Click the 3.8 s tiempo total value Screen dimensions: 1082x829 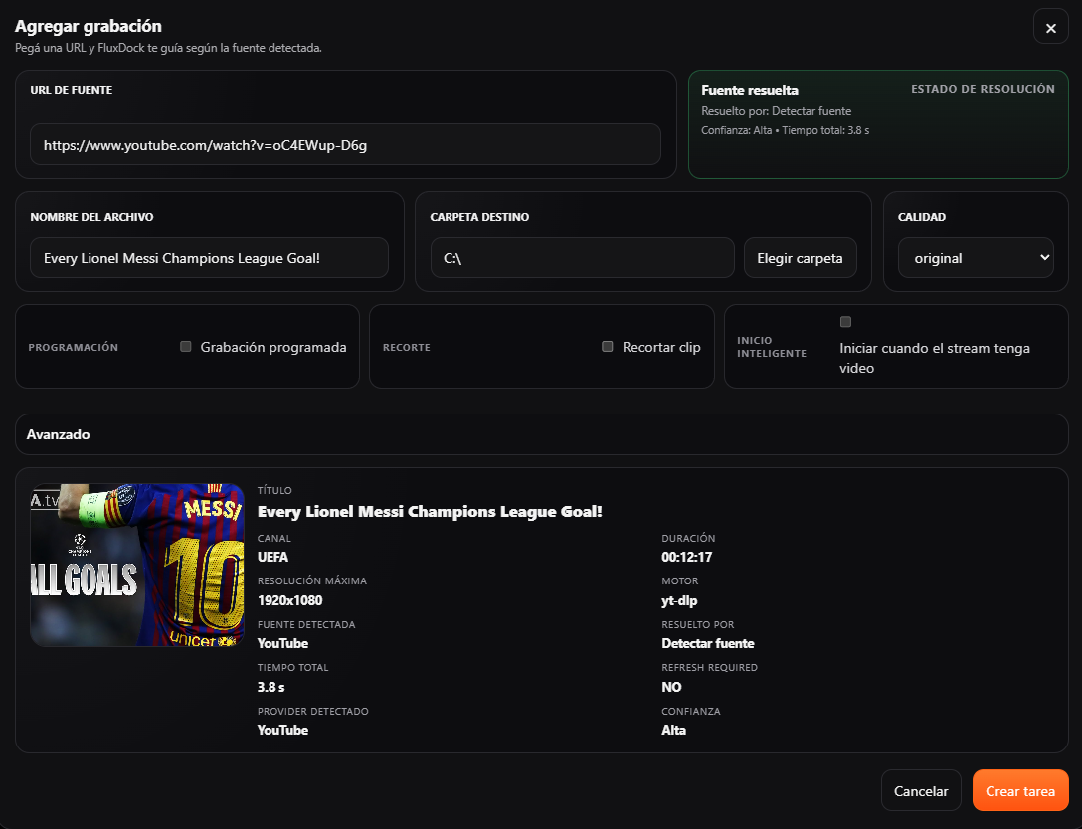click(x=270, y=687)
